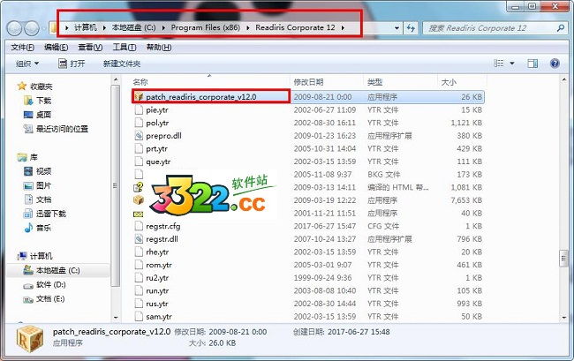Select the sam.ytr file name
The height and width of the screenshot is (361, 574).
click(x=159, y=317)
